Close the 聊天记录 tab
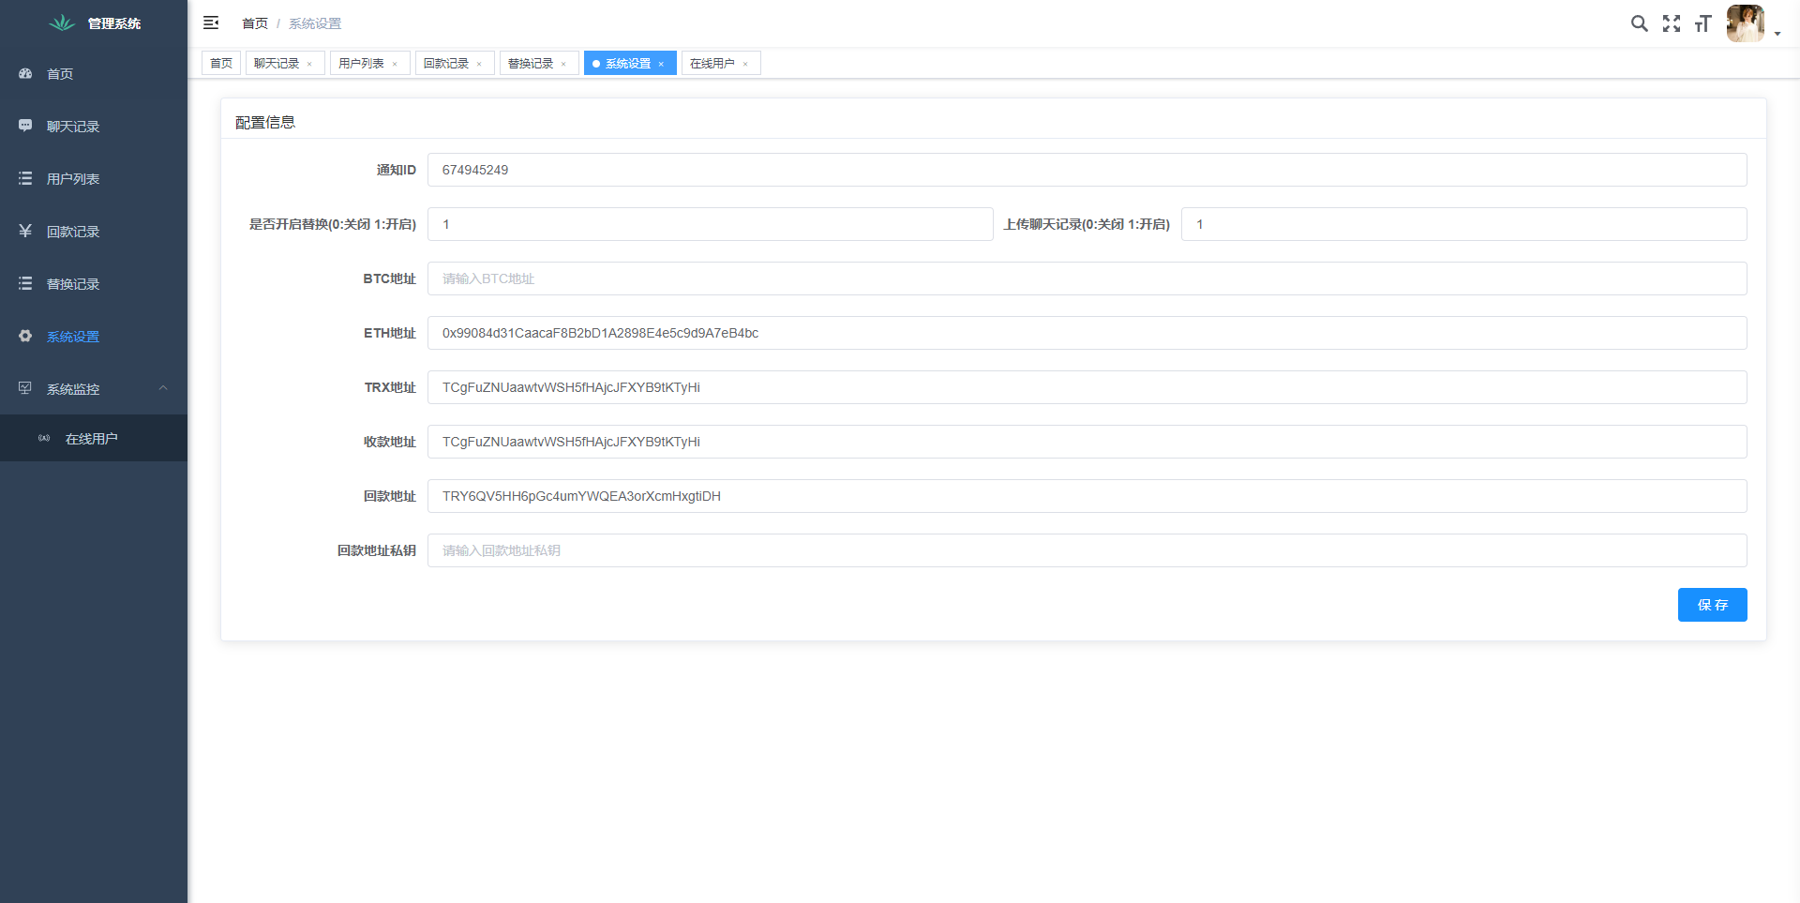 pos(309,64)
